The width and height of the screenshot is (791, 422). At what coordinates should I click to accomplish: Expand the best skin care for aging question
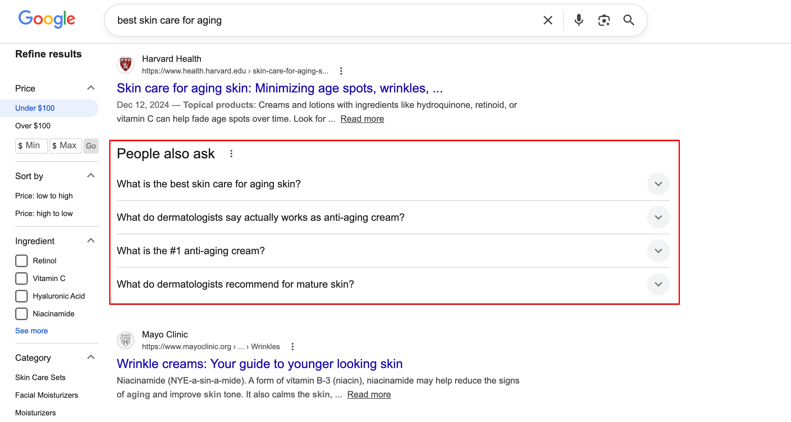coord(658,184)
